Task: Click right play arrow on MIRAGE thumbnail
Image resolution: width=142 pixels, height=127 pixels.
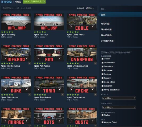Action: [x=27, y=121]
